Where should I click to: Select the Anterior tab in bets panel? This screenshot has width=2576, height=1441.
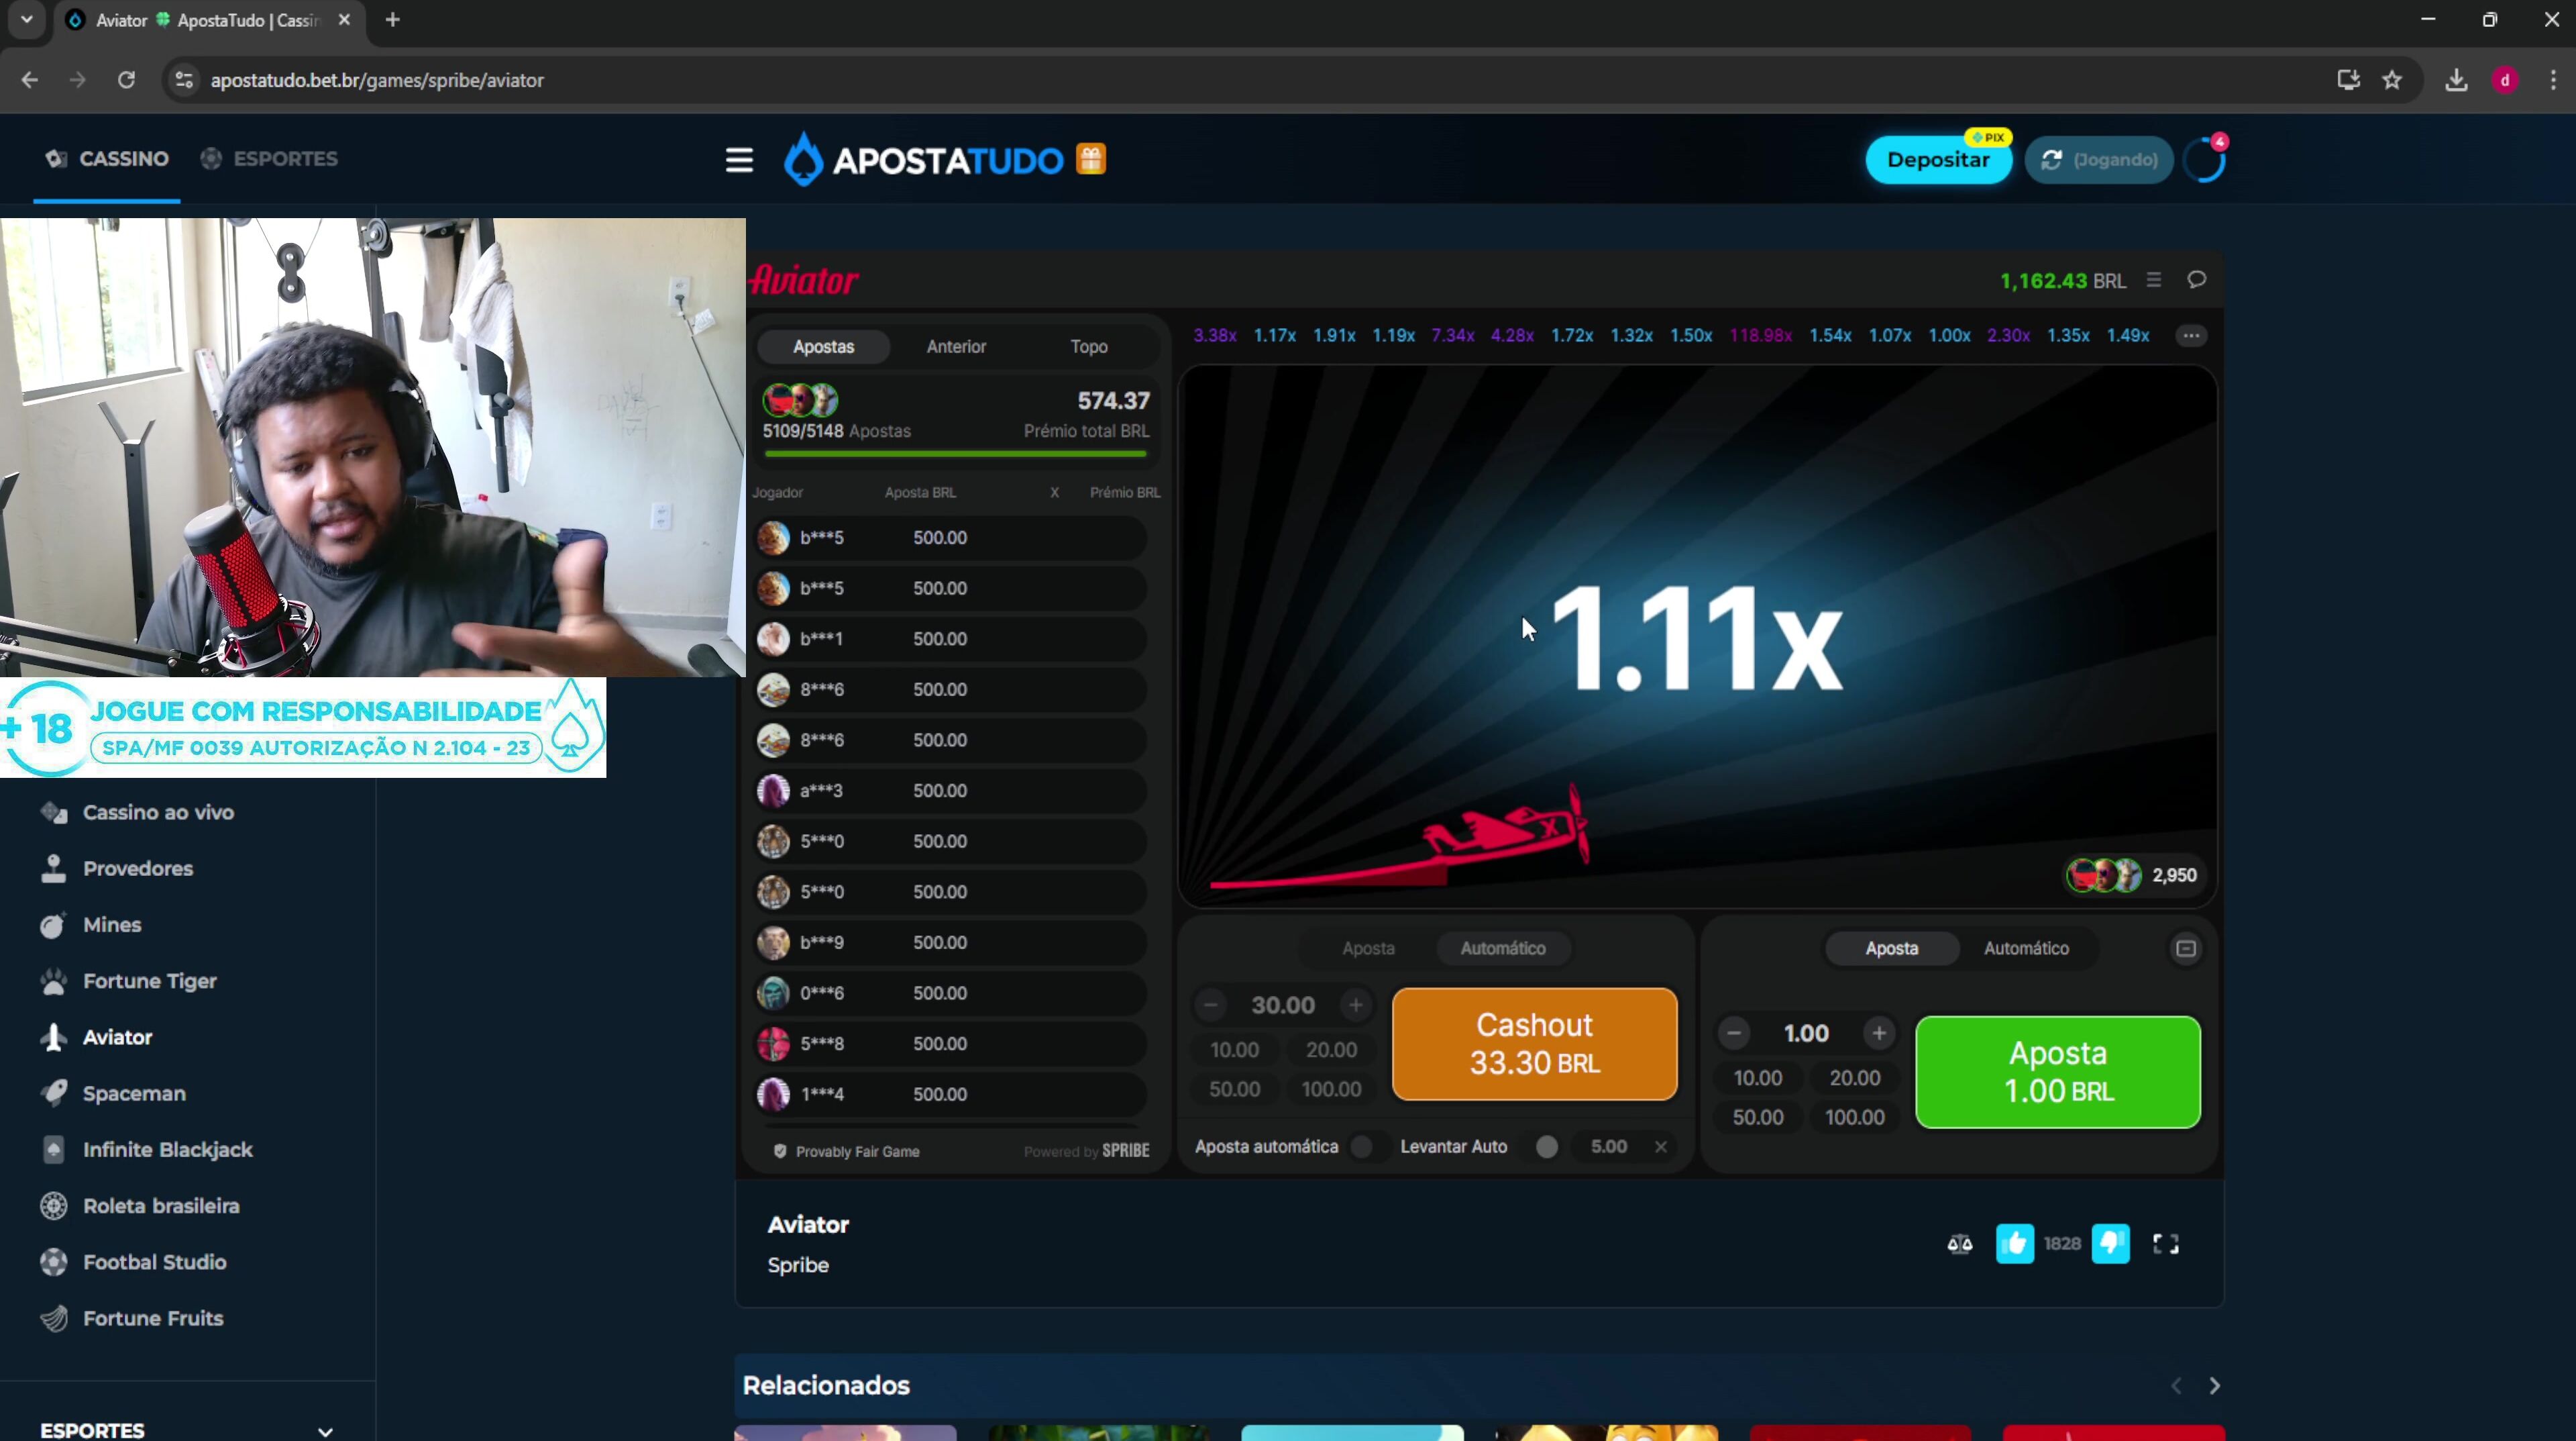point(956,346)
